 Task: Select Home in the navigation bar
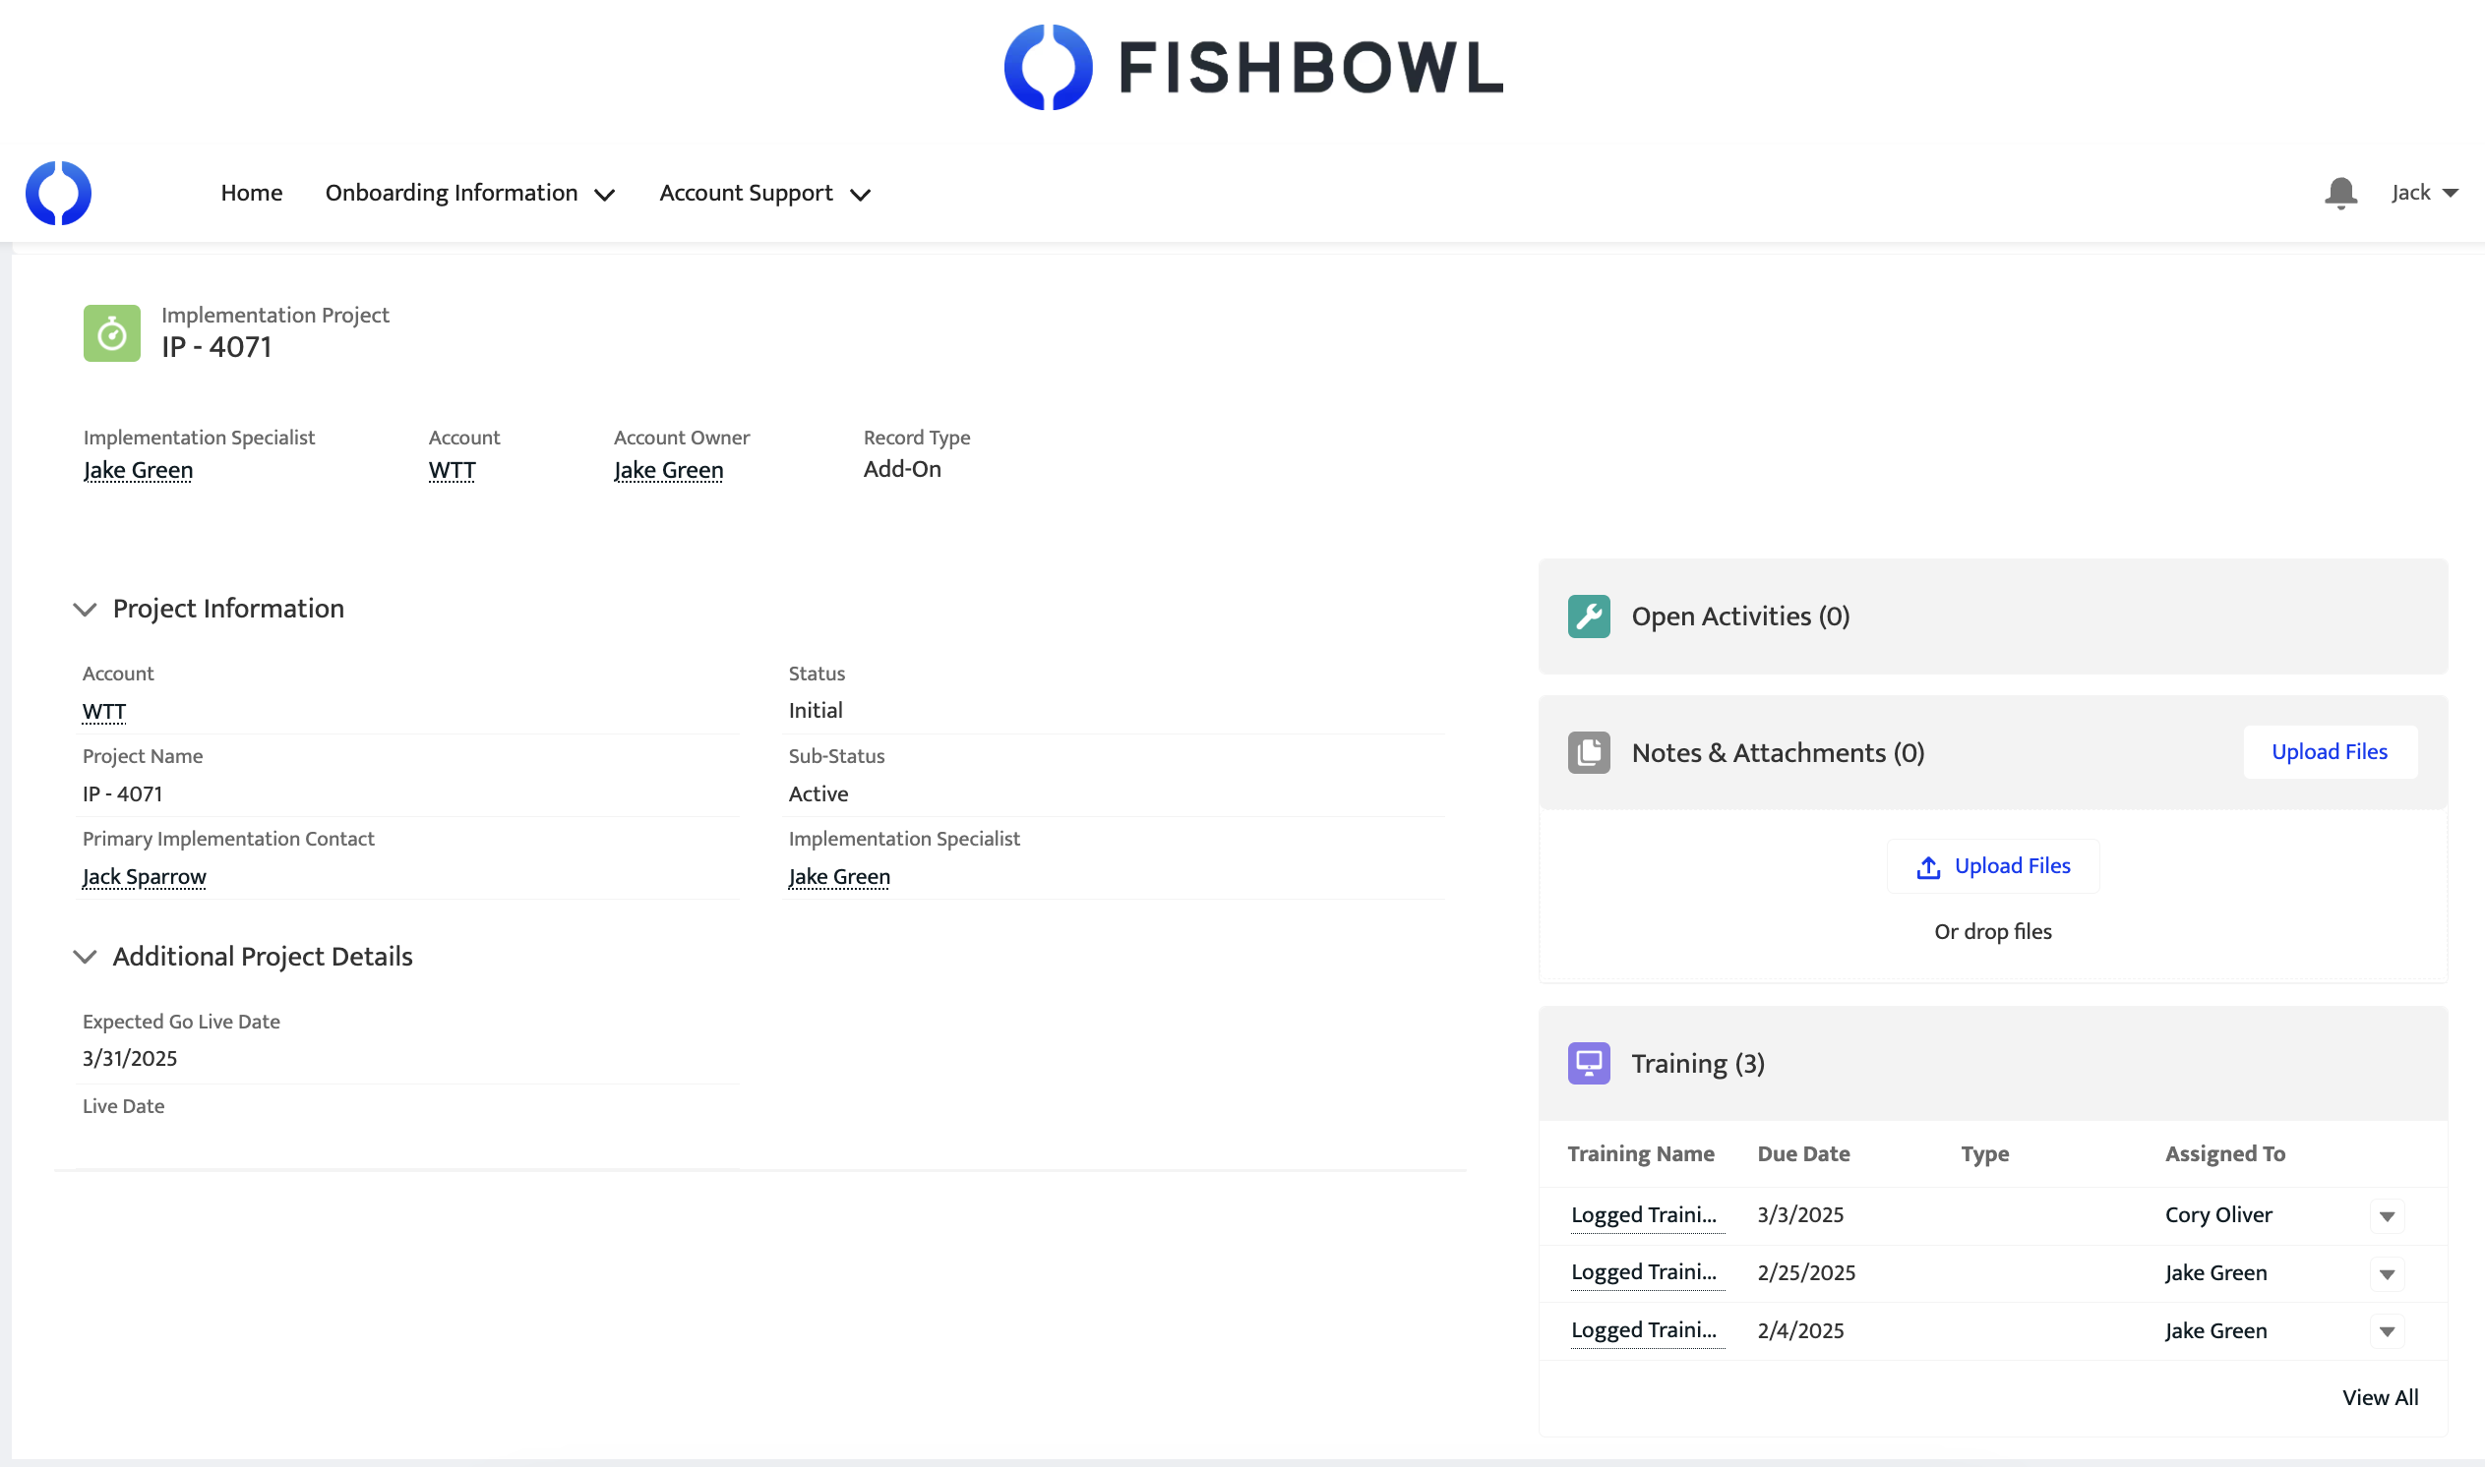pyautogui.click(x=251, y=193)
